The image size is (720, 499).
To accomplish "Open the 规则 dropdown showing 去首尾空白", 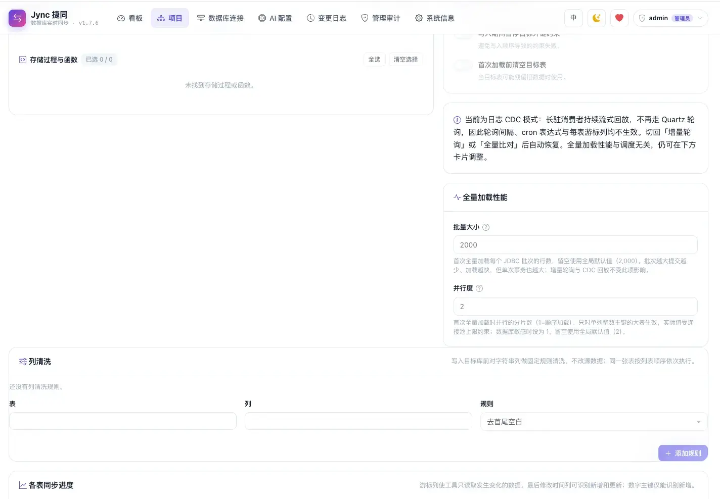I will pyautogui.click(x=594, y=422).
